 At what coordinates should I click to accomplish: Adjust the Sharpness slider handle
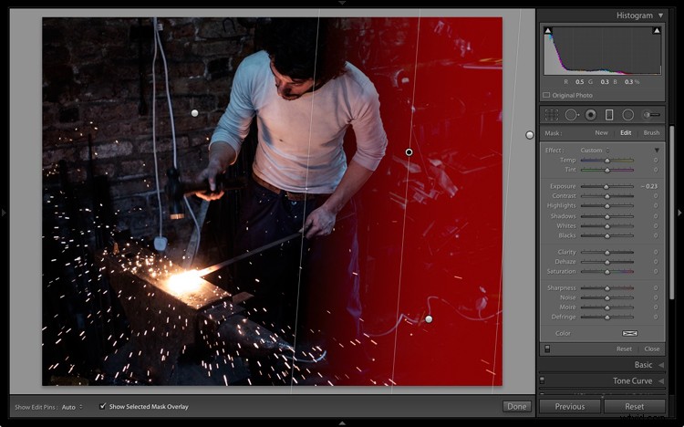(x=606, y=288)
